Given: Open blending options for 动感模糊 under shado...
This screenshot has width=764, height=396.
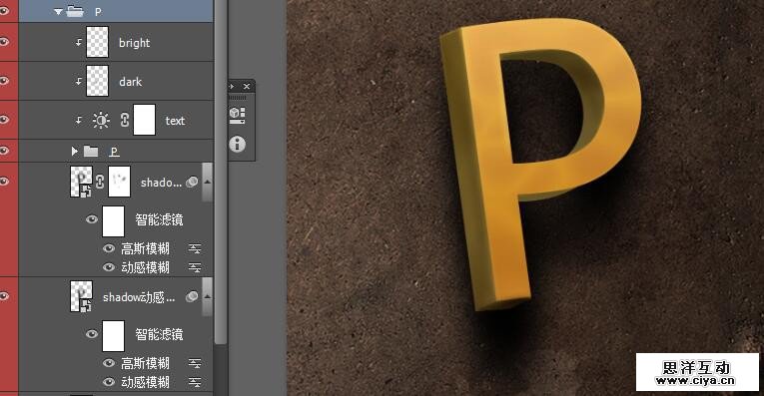Looking at the screenshot, I should click(x=195, y=267).
